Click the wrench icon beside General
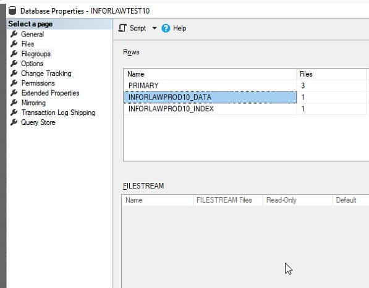 point(14,34)
